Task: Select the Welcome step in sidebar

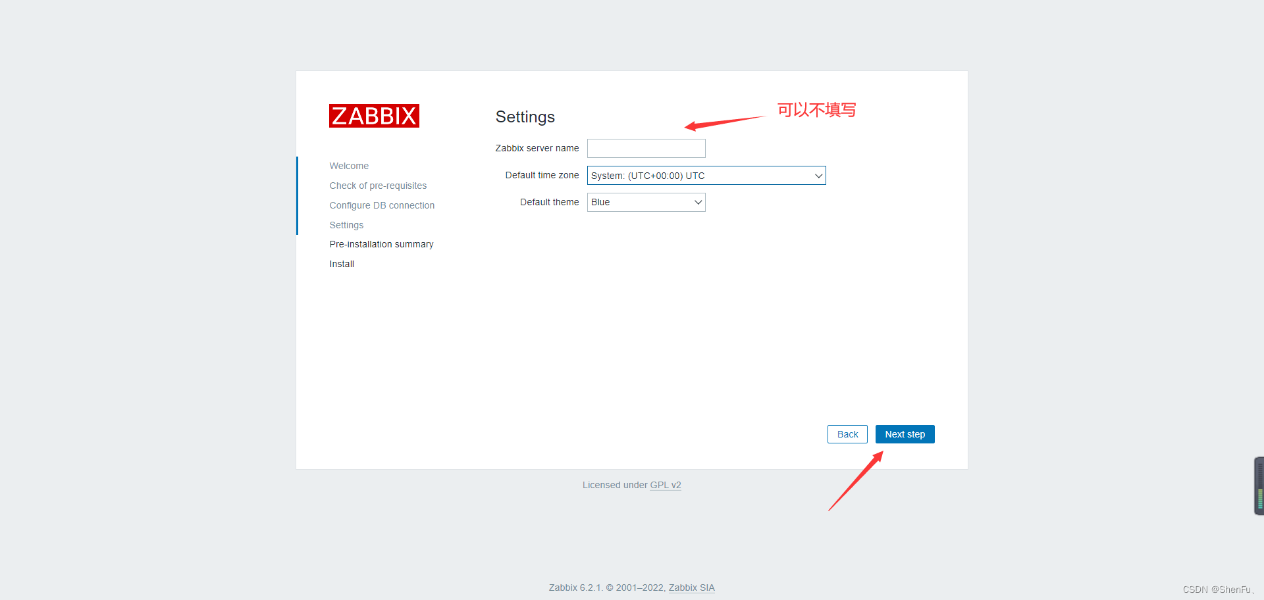Action: coord(349,166)
